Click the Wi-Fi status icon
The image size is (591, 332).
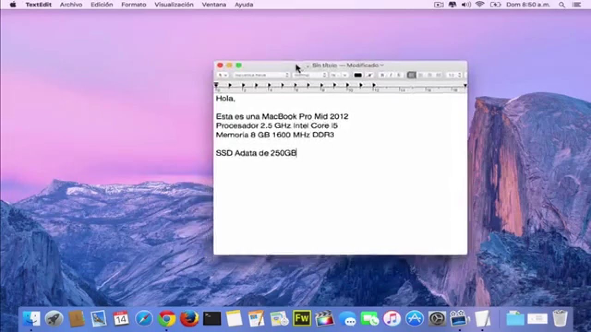[480, 5]
